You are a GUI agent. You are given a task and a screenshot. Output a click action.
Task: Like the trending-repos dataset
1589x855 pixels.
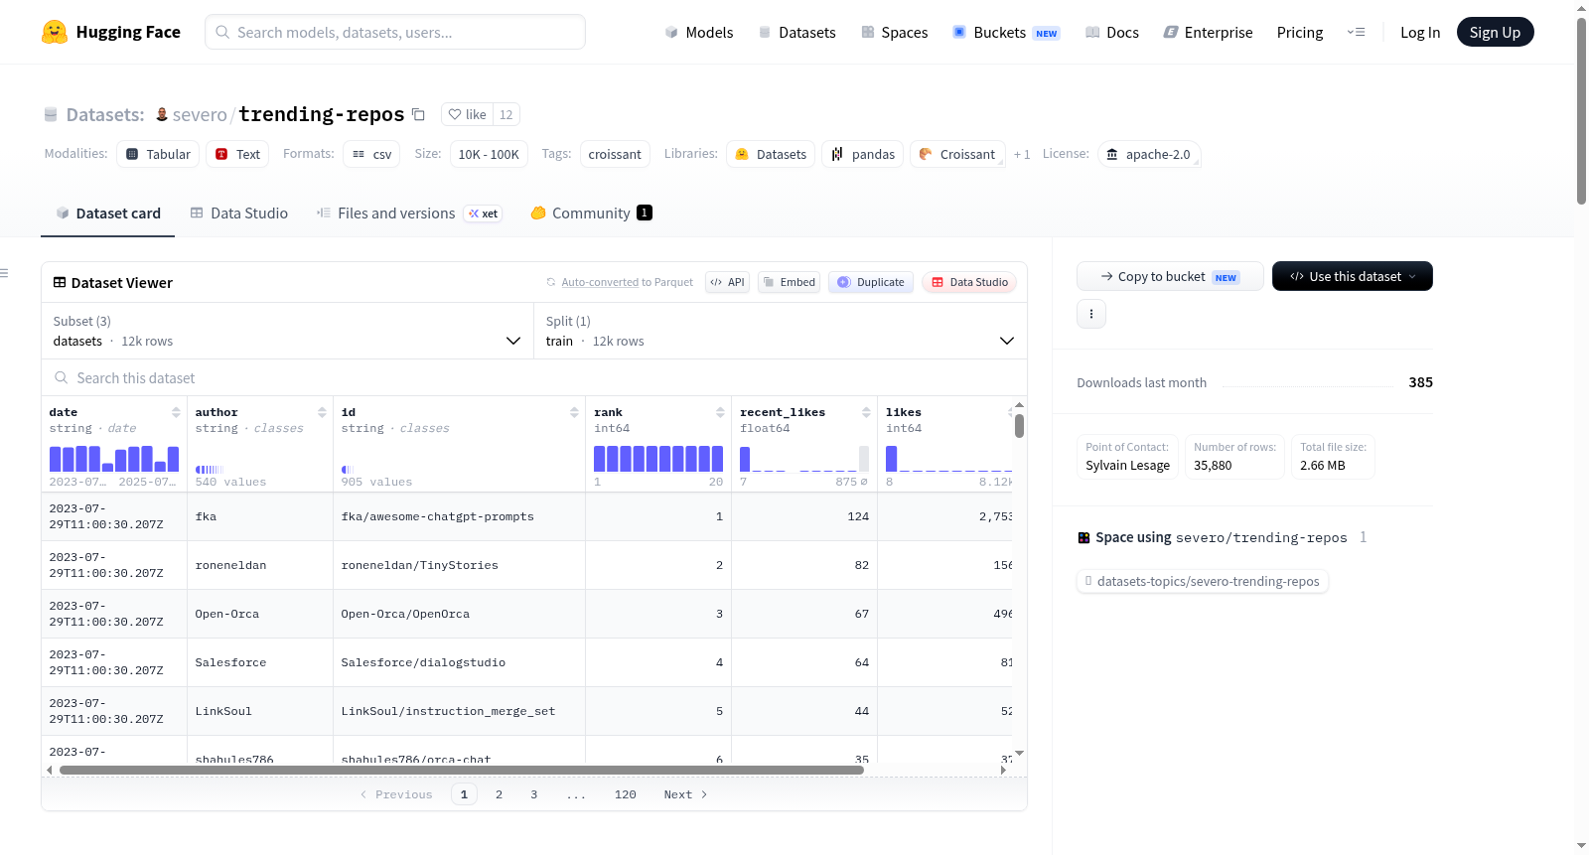click(x=467, y=114)
